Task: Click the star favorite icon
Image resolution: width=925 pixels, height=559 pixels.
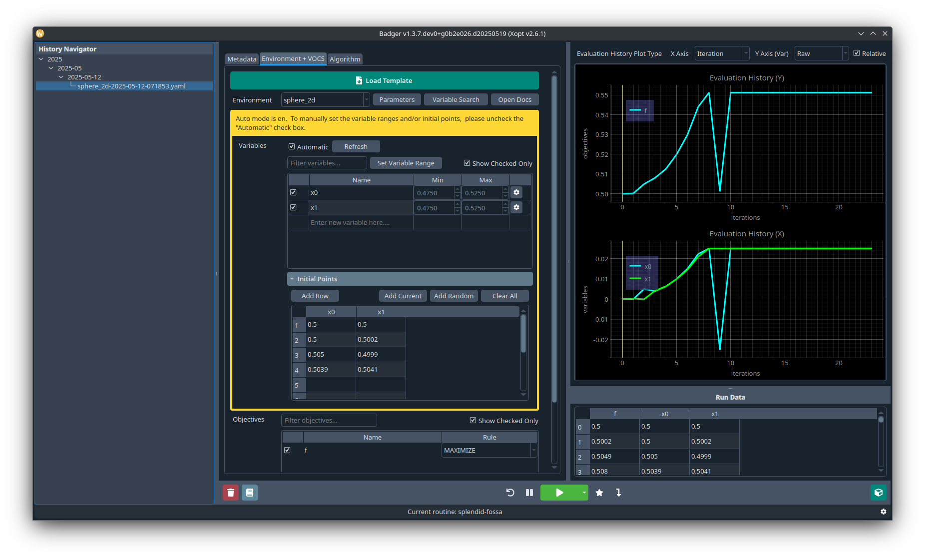Action: click(599, 493)
